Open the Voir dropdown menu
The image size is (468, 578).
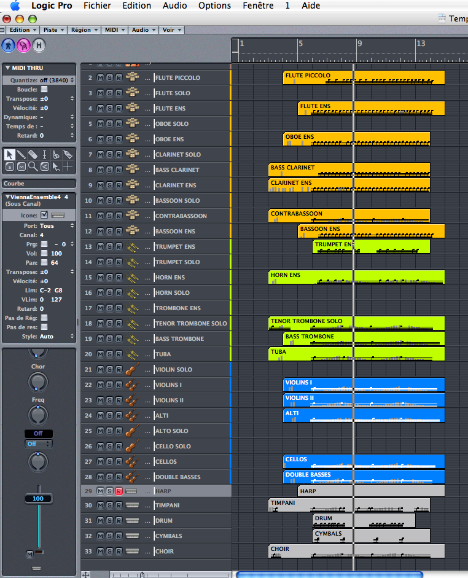click(x=172, y=30)
